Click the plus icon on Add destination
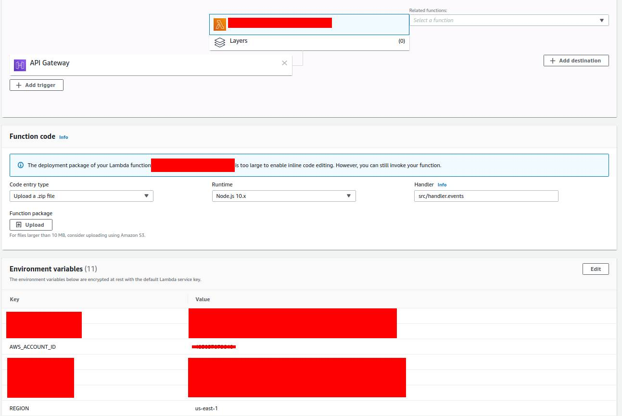The image size is (622, 416). point(553,61)
